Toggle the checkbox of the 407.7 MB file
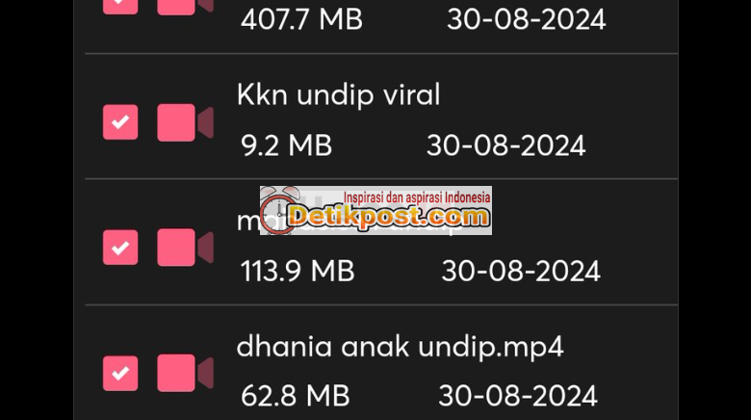The image size is (751, 420). pyautogui.click(x=120, y=7)
